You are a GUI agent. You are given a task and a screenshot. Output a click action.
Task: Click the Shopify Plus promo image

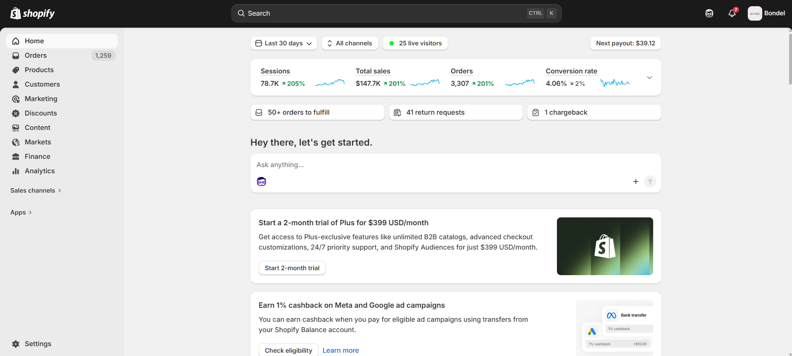[605, 246]
